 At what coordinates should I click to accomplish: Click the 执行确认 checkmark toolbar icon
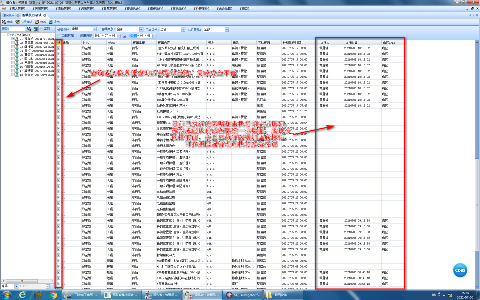17,22
